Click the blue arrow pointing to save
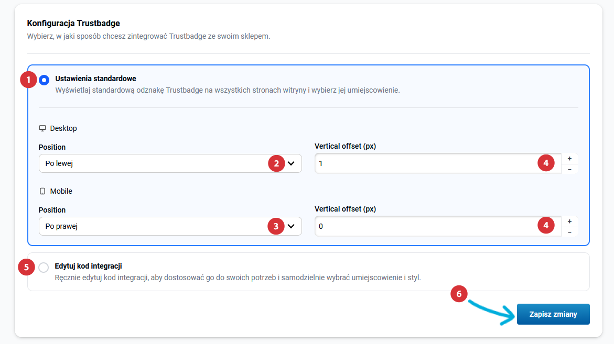614x344 pixels. [491, 312]
